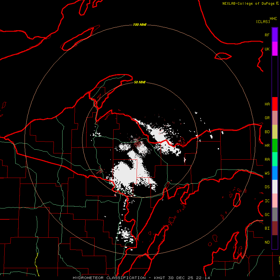Click the HR green legend color swatch
The height and width of the screenshot is (280, 280).
(275, 146)
